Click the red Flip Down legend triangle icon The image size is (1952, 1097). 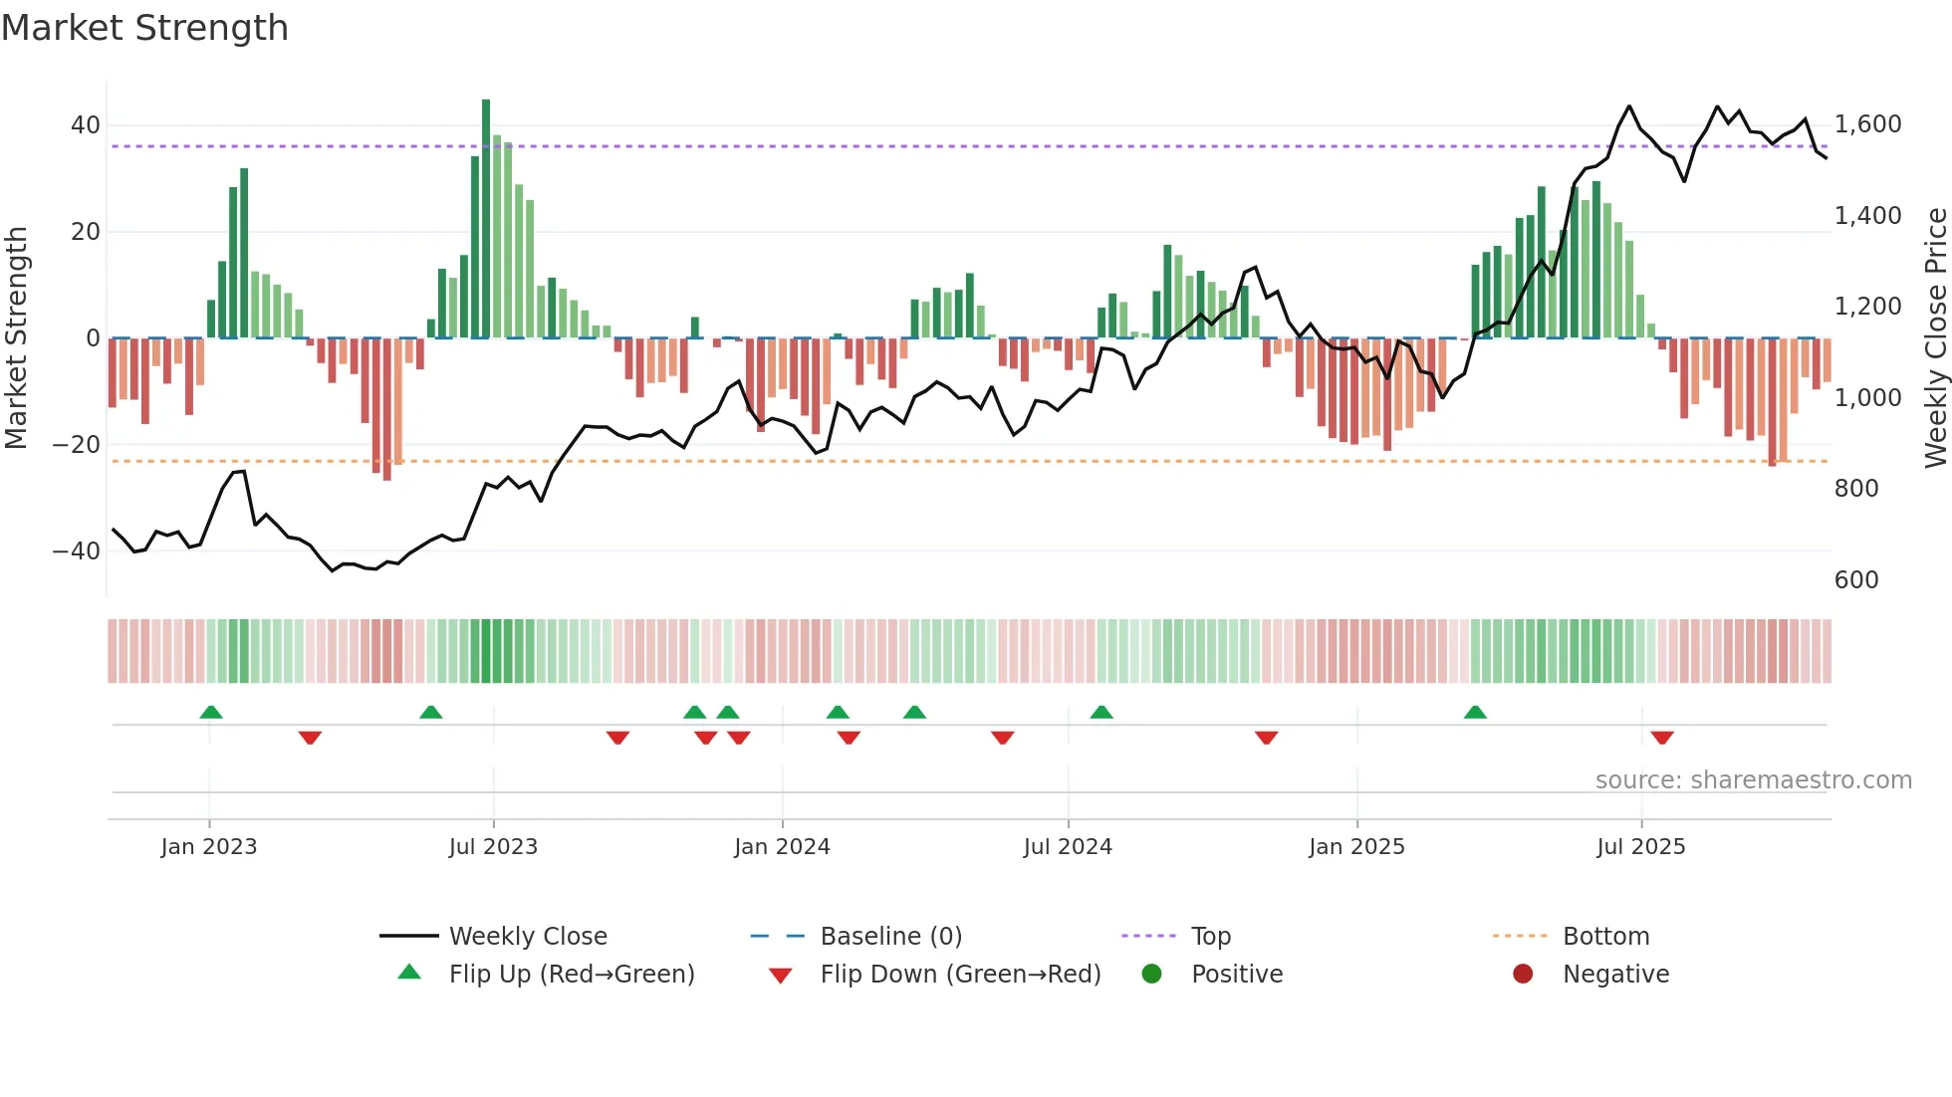pos(781,976)
